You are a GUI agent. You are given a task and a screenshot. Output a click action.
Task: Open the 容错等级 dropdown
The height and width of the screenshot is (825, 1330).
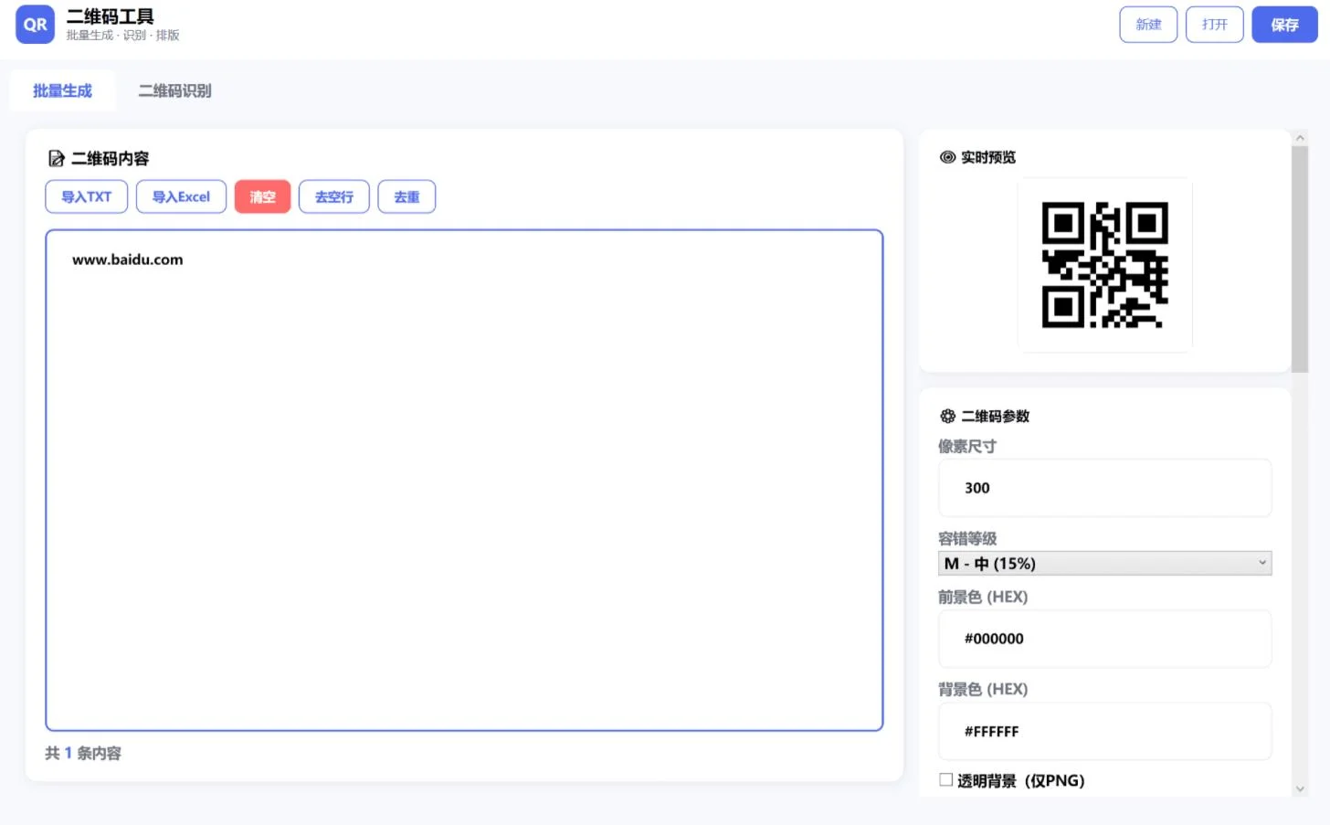(x=1104, y=564)
